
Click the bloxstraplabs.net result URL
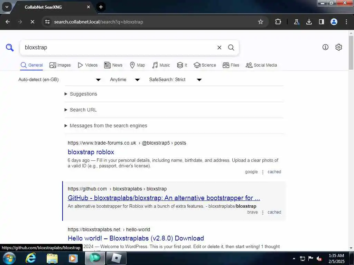pos(109,229)
